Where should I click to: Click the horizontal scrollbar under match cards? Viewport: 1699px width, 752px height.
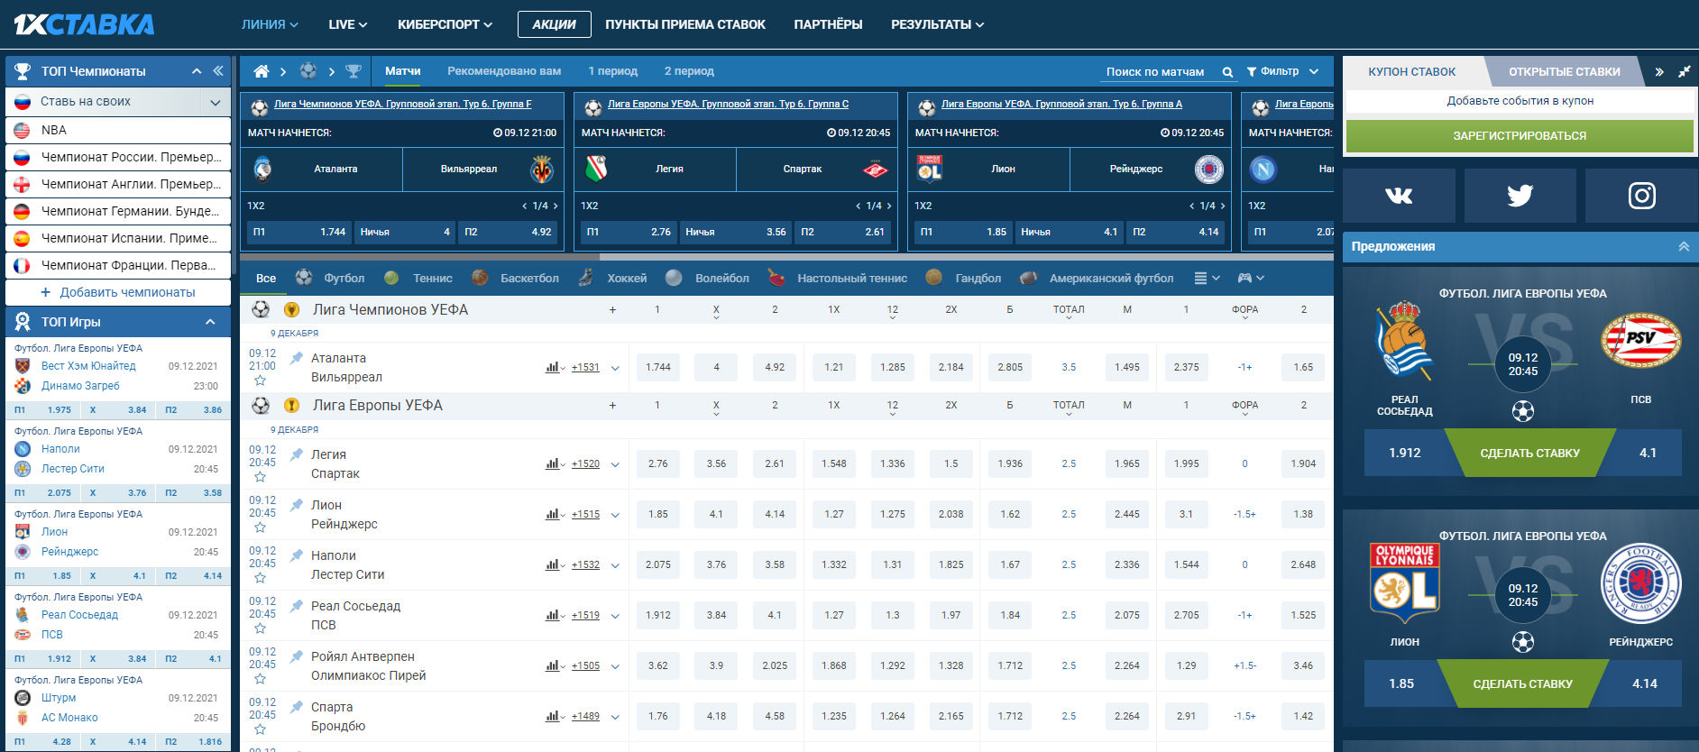point(786,256)
